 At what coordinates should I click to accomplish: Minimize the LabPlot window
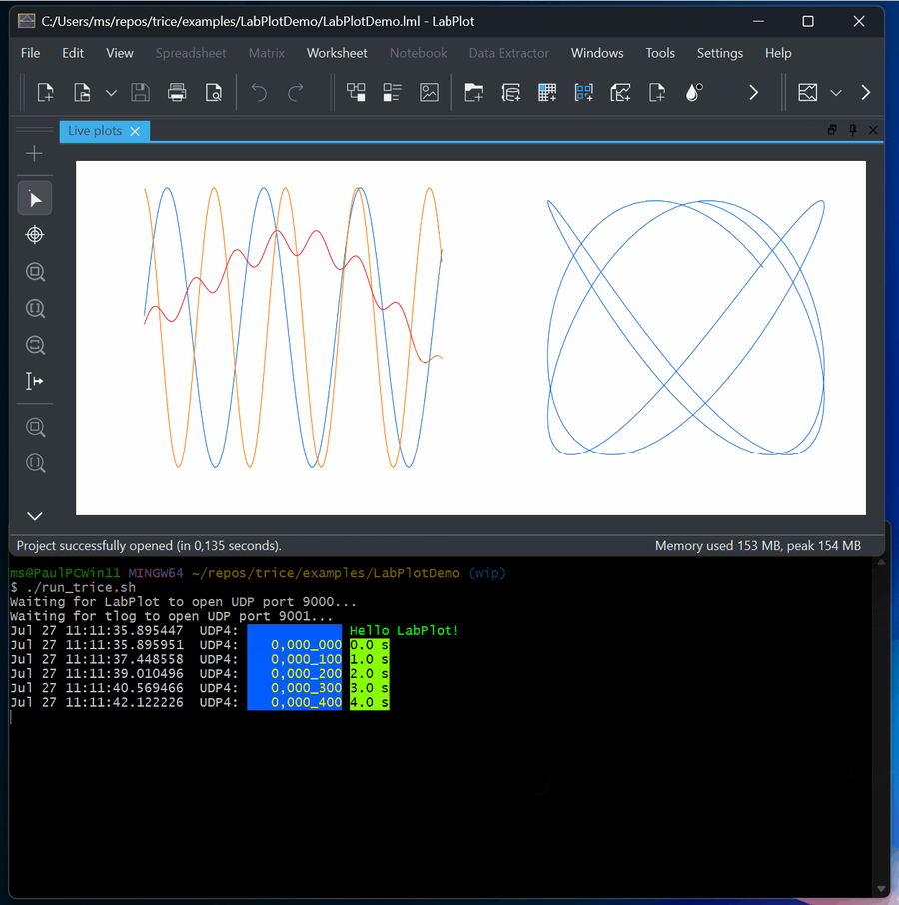click(758, 21)
